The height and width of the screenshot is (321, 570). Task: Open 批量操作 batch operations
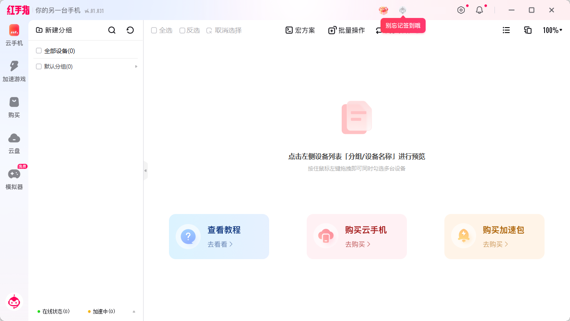(x=346, y=30)
